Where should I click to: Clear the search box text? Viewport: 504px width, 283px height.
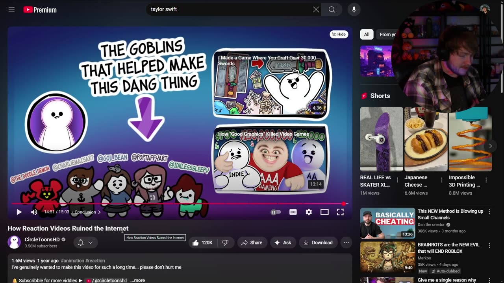click(316, 9)
